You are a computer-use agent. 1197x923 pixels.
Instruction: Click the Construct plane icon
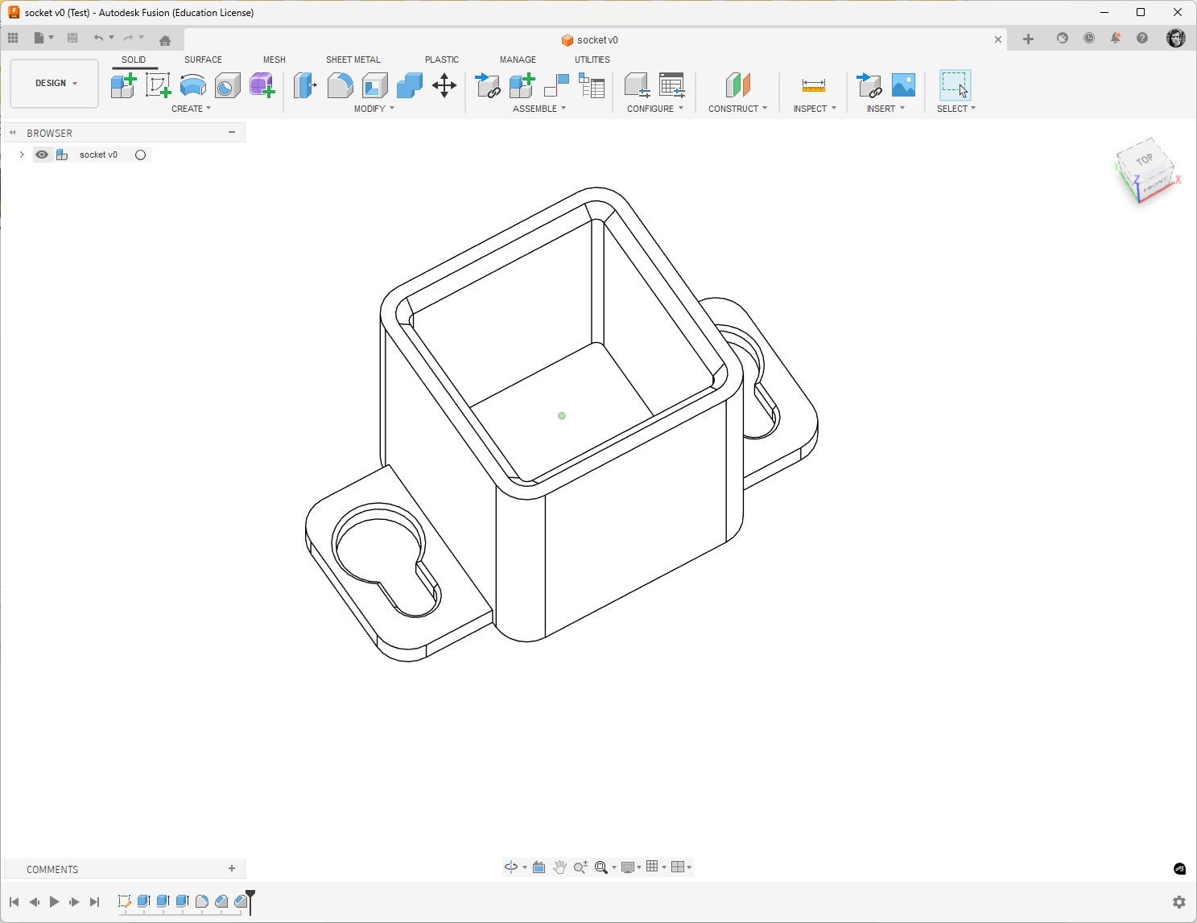(737, 85)
